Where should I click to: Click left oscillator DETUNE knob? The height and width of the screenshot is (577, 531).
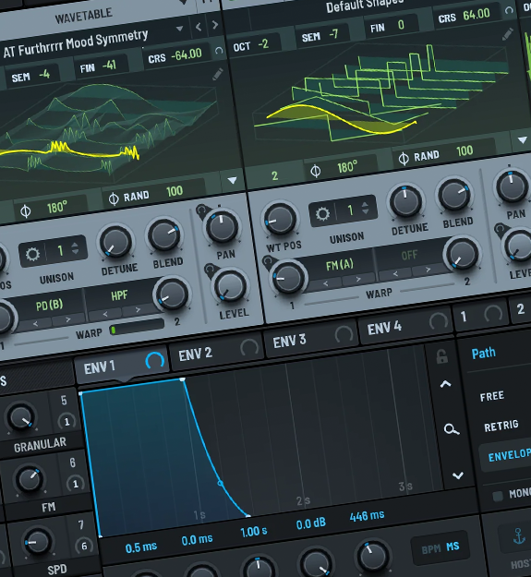[x=115, y=242]
